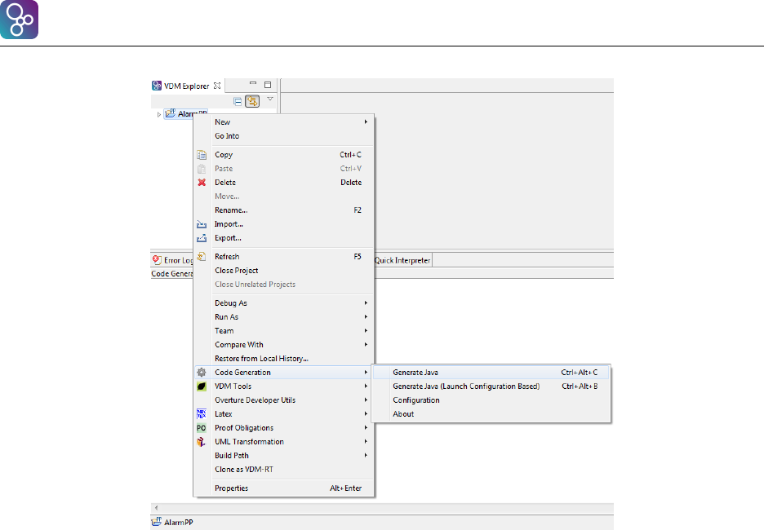Screen dimensions: 764x530
Task: Expand the Build Path submenu arrow
Action: (x=366, y=456)
